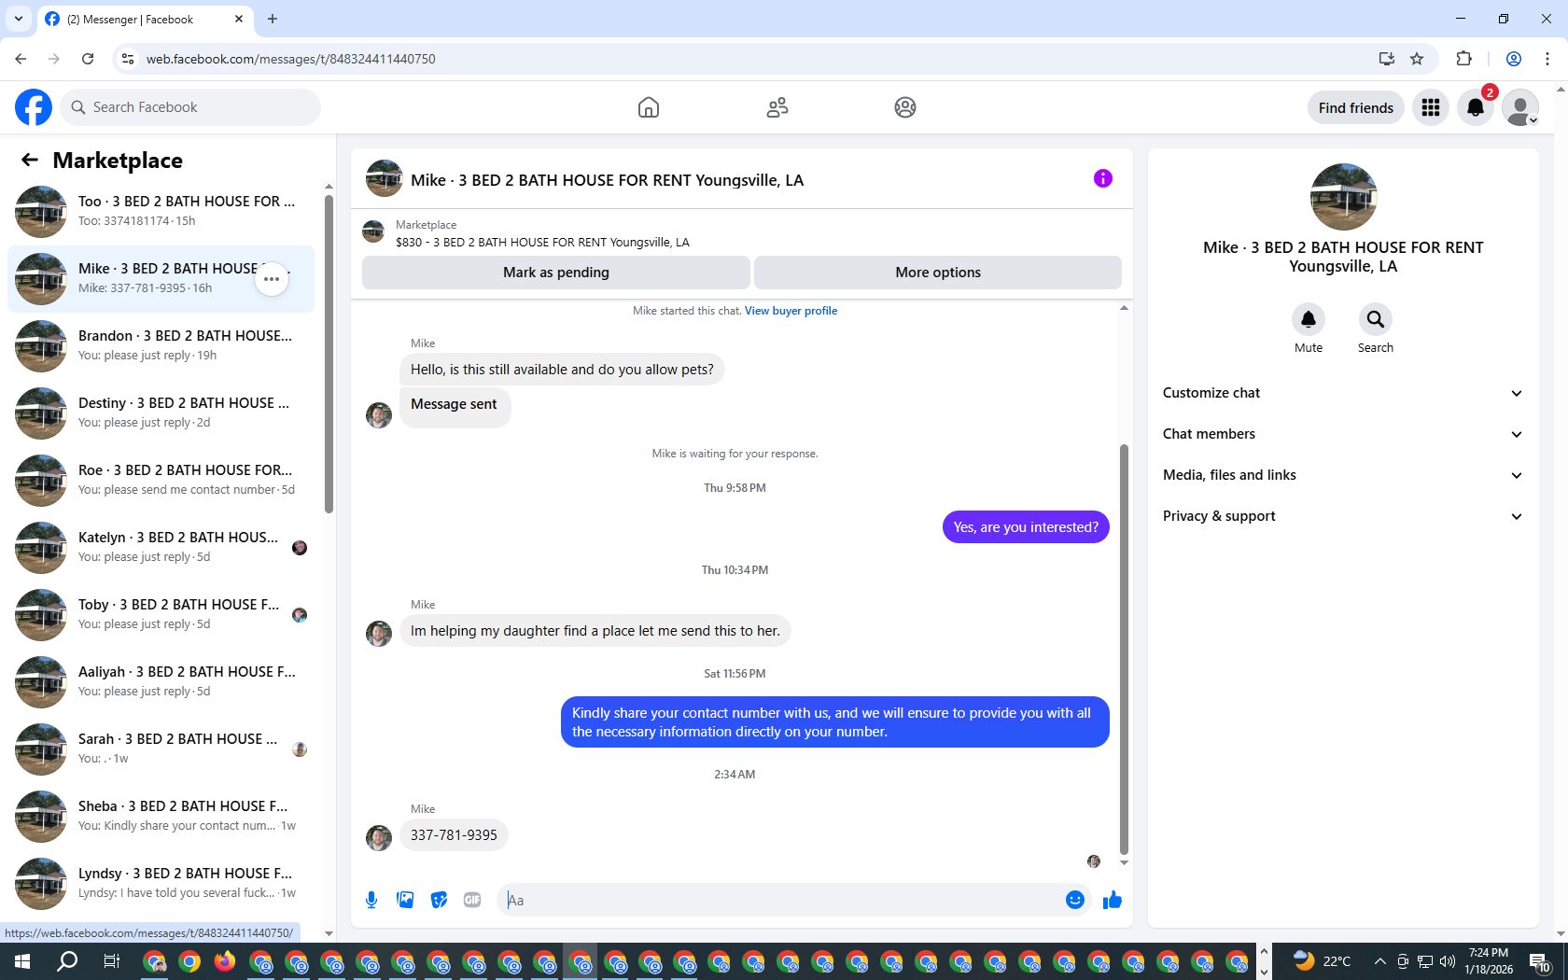Open the apps menu grid icon
The height and width of the screenshot is (980, 1568).
pos(1431,108)
